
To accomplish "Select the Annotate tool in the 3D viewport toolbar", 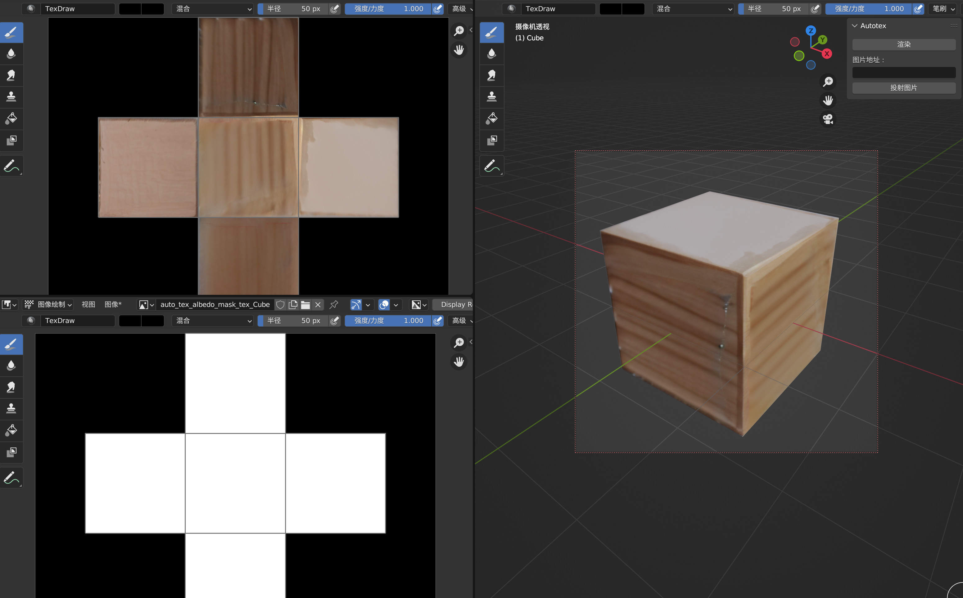I will point(491,166).
